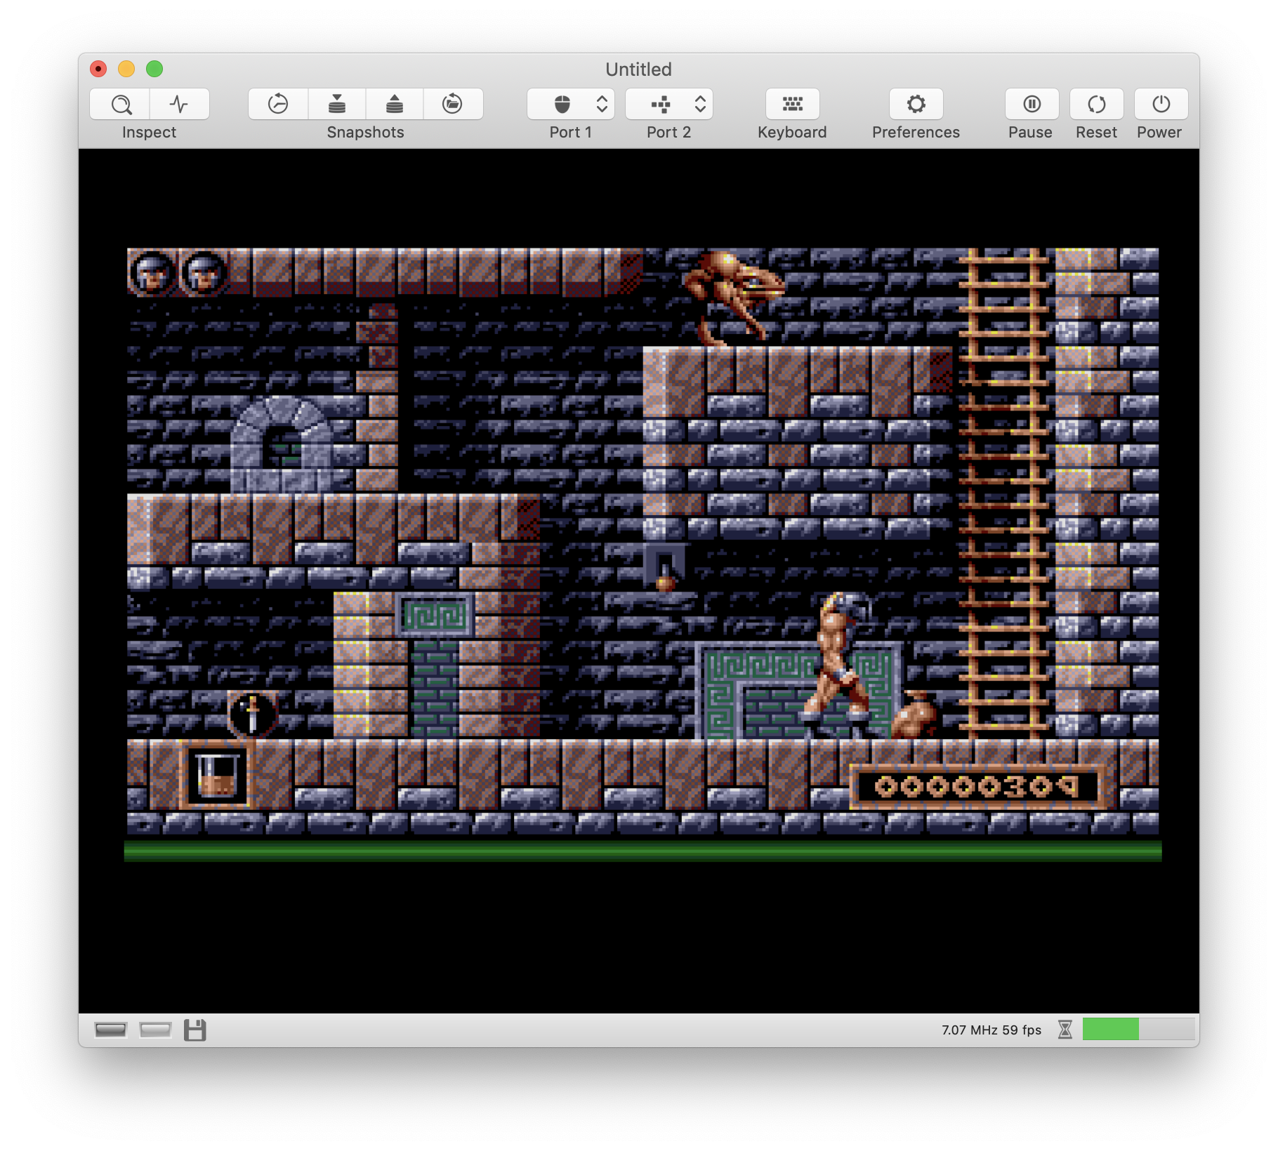The width and height of the screenshot is (1278, 1151).
Task: Click the treasure sack near the ladder
Action: (914, 714)
